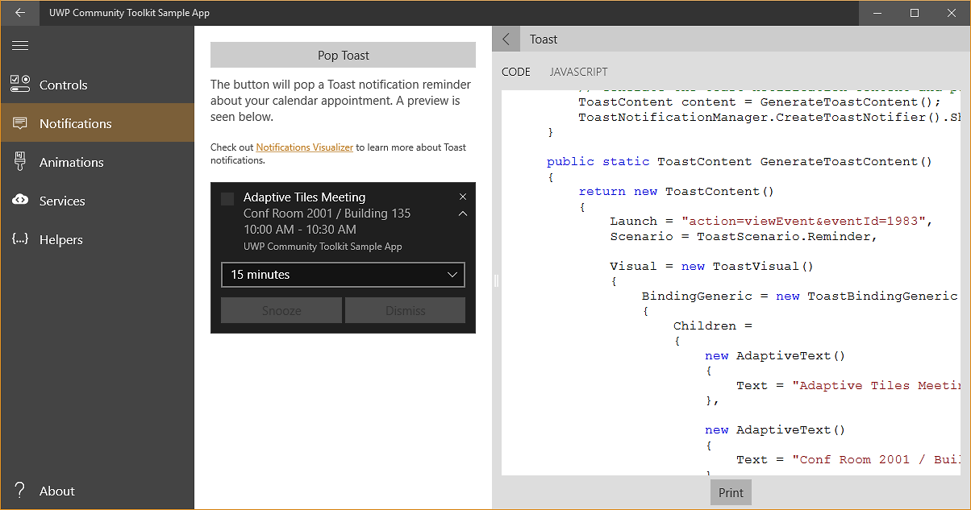Click the Print button

tap(731, 492)
